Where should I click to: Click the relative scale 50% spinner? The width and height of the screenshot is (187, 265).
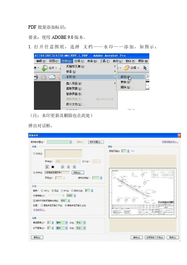69,200
